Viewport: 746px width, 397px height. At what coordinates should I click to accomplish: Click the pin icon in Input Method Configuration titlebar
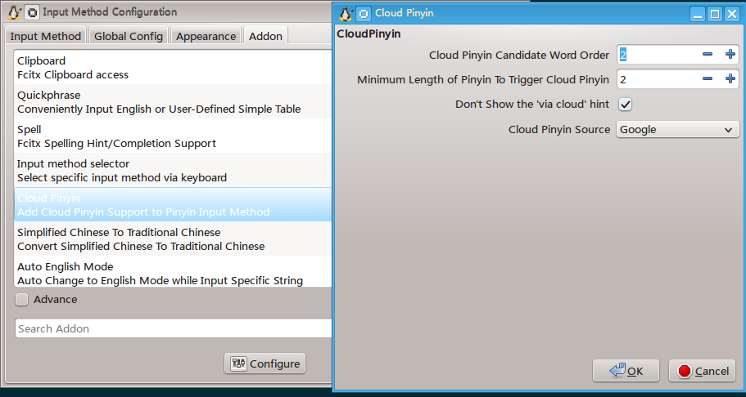click(x=31, y=12)
